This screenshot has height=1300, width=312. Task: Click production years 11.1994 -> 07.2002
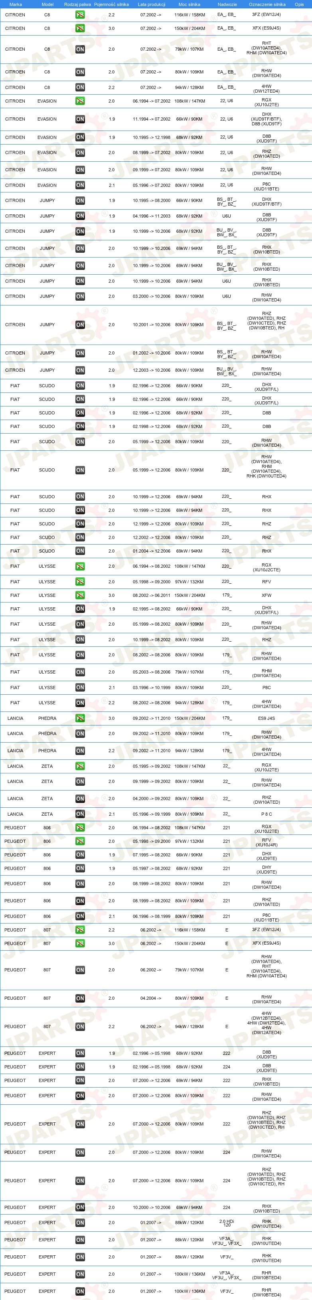[151, 120]
